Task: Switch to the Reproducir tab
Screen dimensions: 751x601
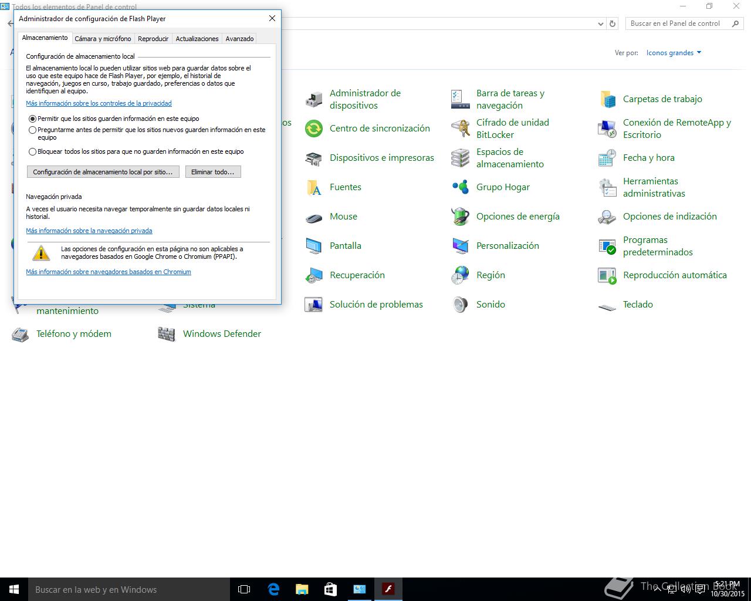Action: coord(153,39)
